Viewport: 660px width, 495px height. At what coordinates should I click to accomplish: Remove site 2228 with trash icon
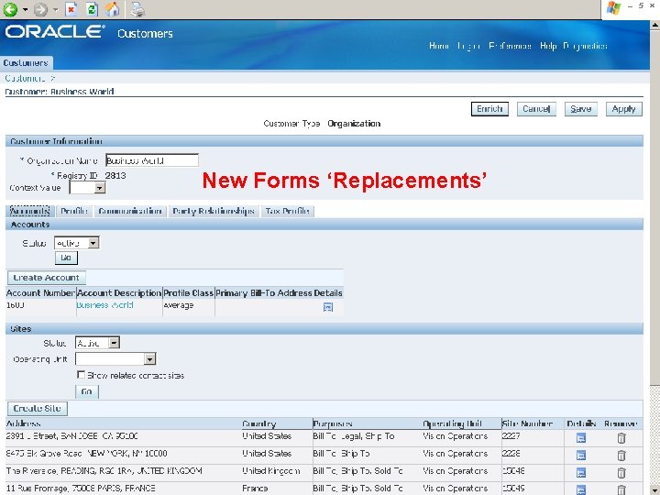(621, 455)
